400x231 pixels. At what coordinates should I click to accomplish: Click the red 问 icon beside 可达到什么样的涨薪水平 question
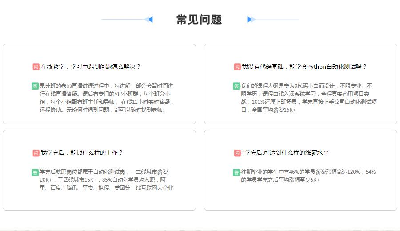coord(237,153)
